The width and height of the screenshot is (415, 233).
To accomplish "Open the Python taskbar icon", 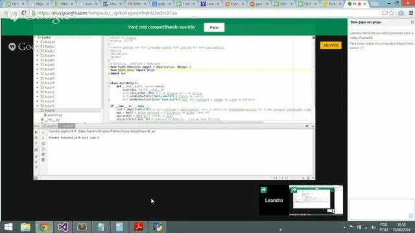I will click(158, 227).
